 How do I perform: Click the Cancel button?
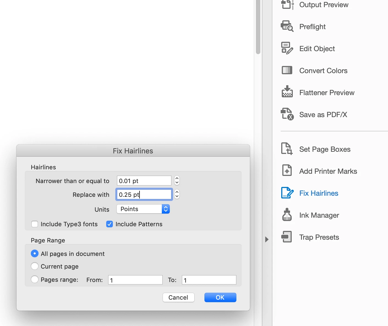(x=178, y=297)
